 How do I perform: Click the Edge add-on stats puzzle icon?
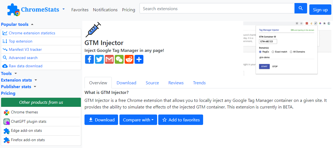[7, 131]
